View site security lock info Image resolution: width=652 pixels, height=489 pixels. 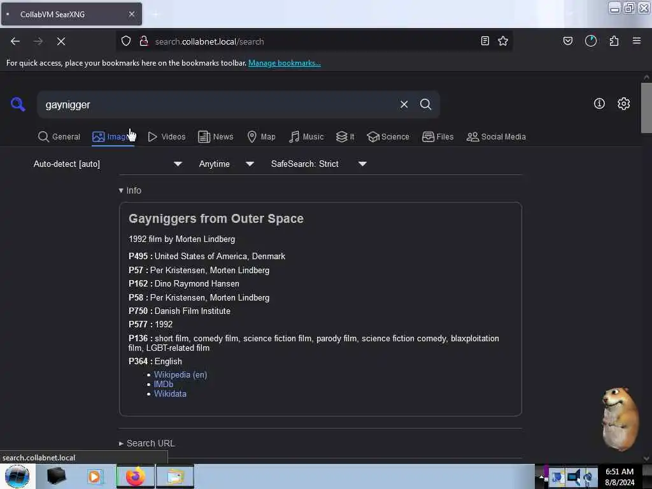(x=144, y=41)
